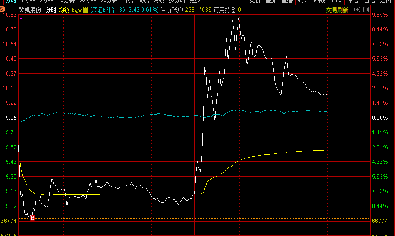
Task: Switch to the 周线 period tab
Action: tap(143, 1)
